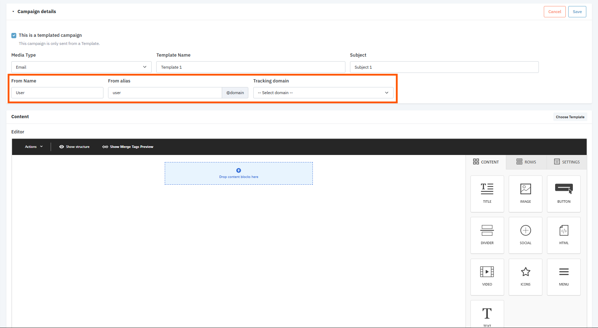The image size is (598, 328).
Task: Toggle Show Merge Tags Preview
Action: click(x=128, y=147)
